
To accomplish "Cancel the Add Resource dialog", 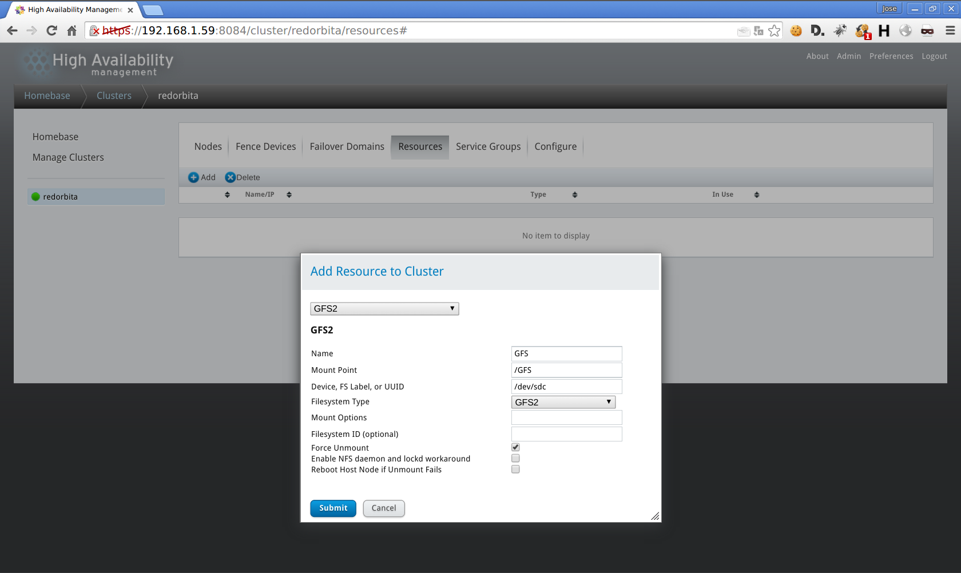I will [x=383, y=508].
